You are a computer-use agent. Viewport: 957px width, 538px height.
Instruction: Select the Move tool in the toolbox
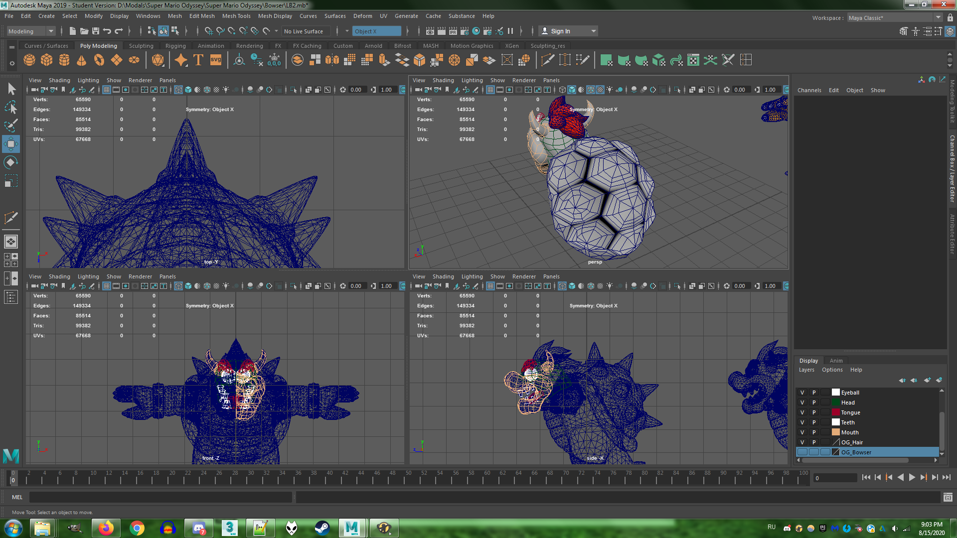pyautogui.click(x=11, y=144)
